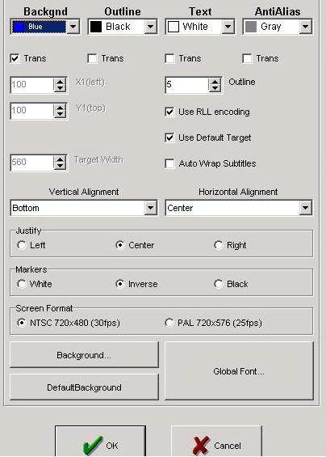The height and width of the screenshot is (457, 326).
Task: Open the Backgnd Blue color dropdown
Action: [73, 27]
